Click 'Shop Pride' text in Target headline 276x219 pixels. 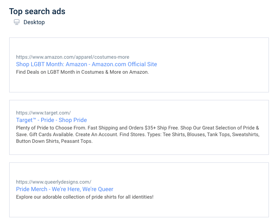73,120
